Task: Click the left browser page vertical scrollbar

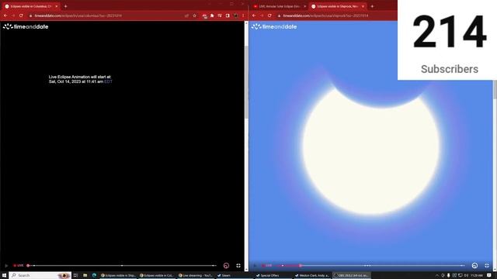Action: click(246, 82)
